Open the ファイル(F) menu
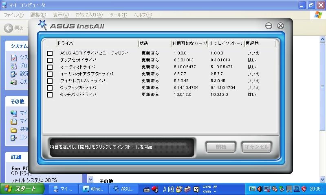 pos(13,15)
